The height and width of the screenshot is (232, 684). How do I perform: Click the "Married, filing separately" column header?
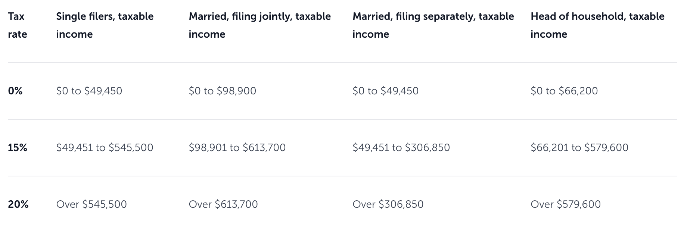pos(433,25)
